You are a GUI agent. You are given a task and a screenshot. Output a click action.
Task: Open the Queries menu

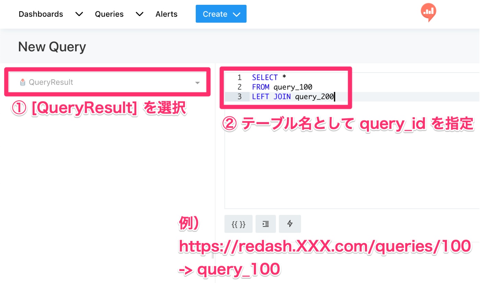tap(109, 14)
